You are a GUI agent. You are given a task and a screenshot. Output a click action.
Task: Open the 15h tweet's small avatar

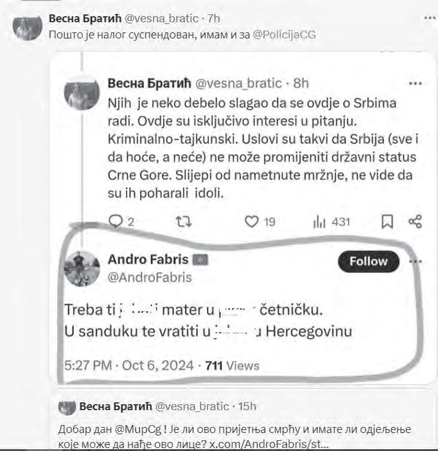click(66, 407)
